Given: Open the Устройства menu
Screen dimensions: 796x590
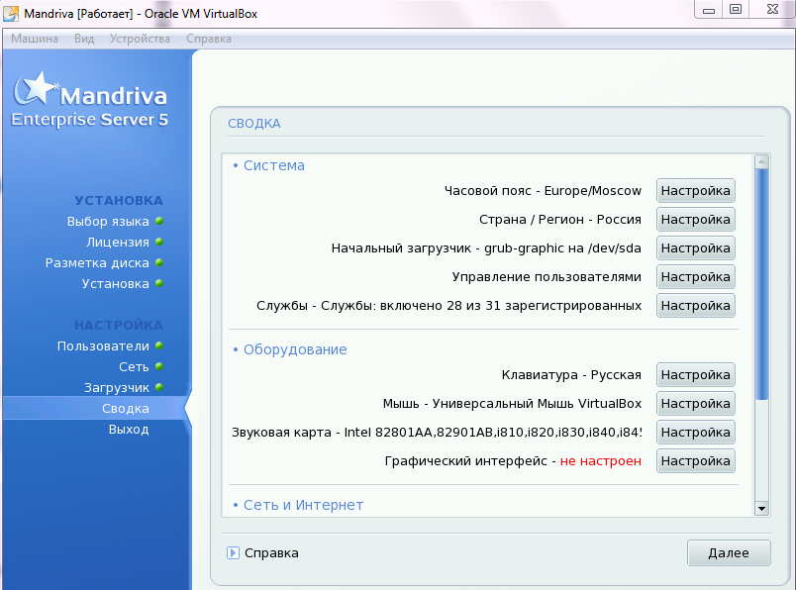Looking at the screenshot, I should point(141,39).
